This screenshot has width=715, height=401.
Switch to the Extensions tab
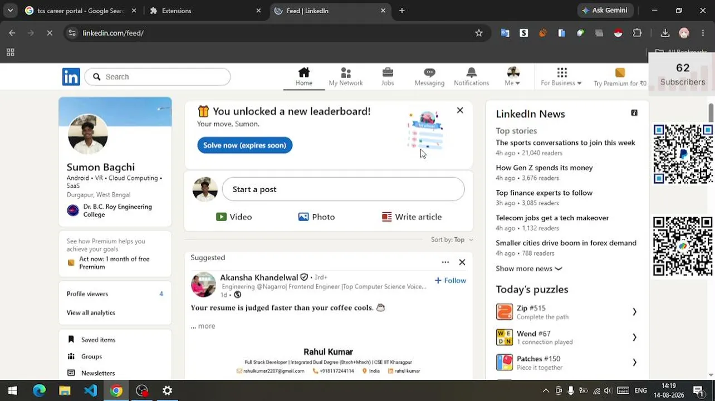click(205, 11)
